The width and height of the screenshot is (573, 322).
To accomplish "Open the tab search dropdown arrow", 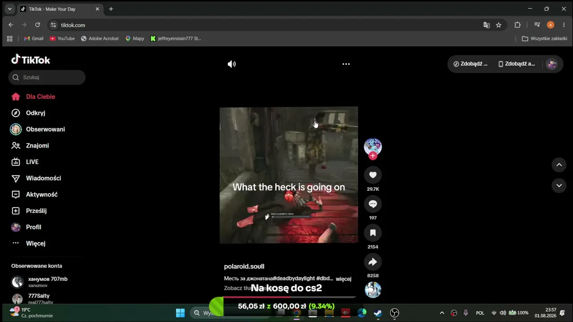I will pos(10,9).
